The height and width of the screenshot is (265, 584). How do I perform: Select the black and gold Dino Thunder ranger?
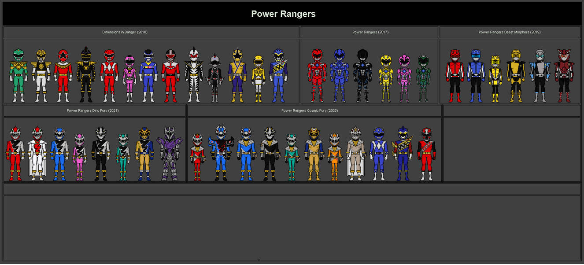(86, 74)
